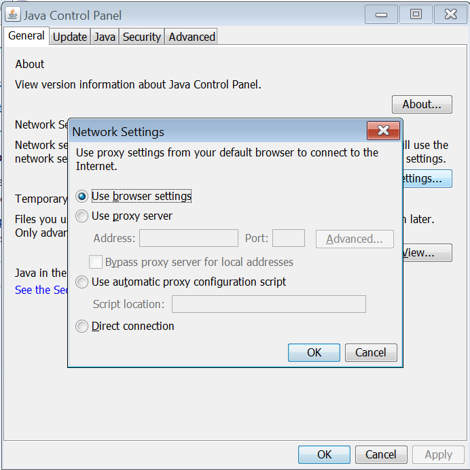Click the About... button

pyautogui.click(x=422, y=105)
